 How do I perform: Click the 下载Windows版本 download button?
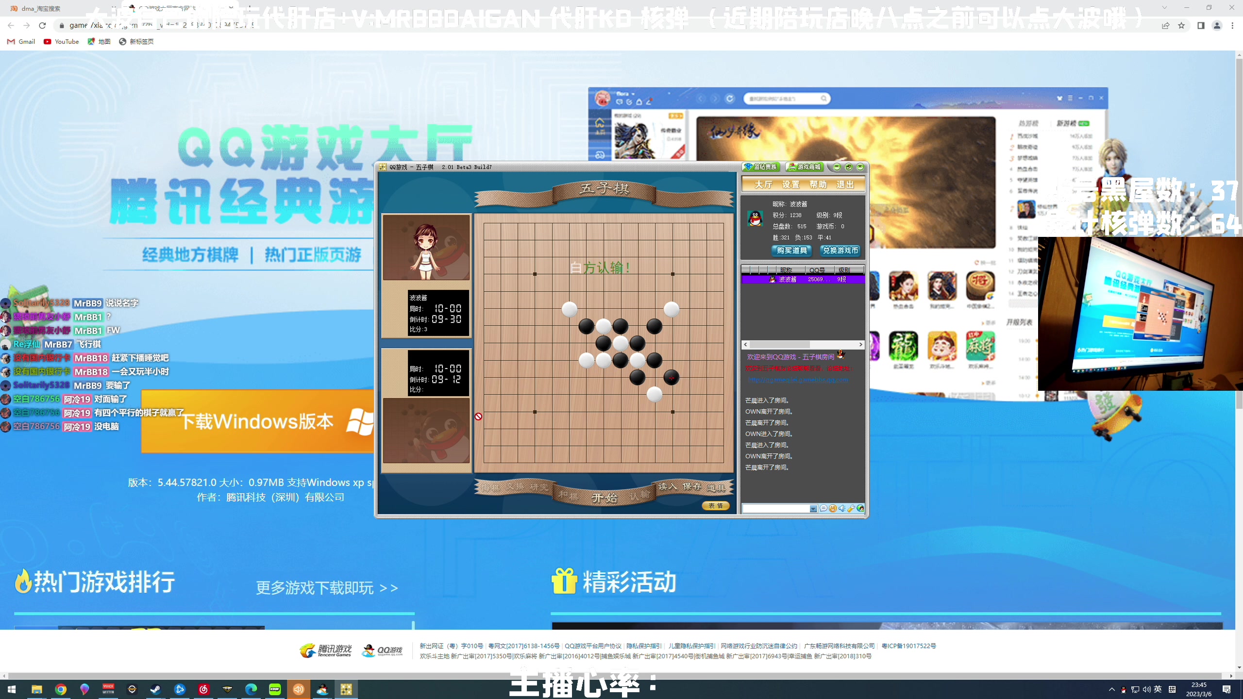tap(258, 421)
